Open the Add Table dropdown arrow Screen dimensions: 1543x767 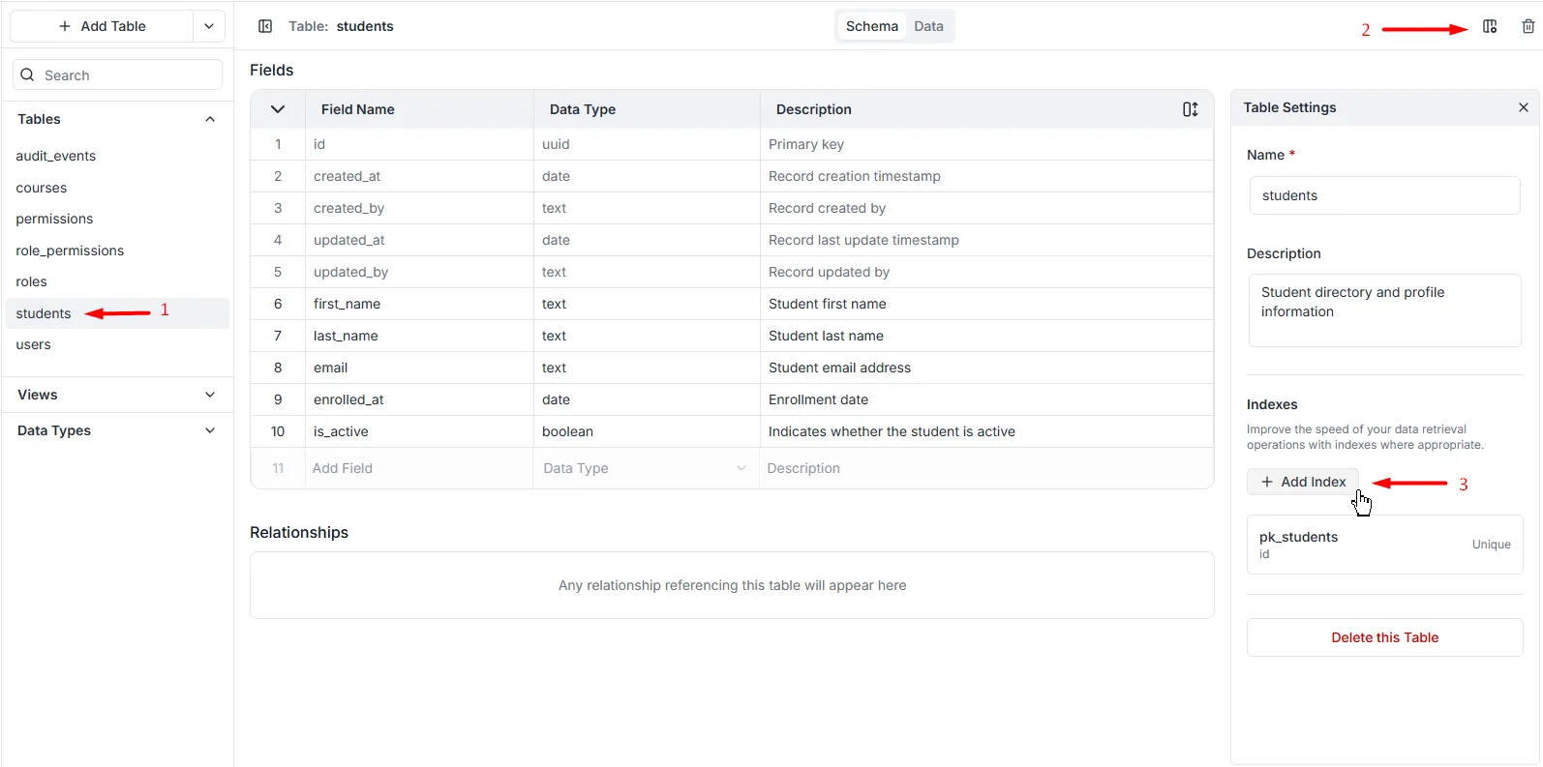pyautogui.click(x=209, y=26)
